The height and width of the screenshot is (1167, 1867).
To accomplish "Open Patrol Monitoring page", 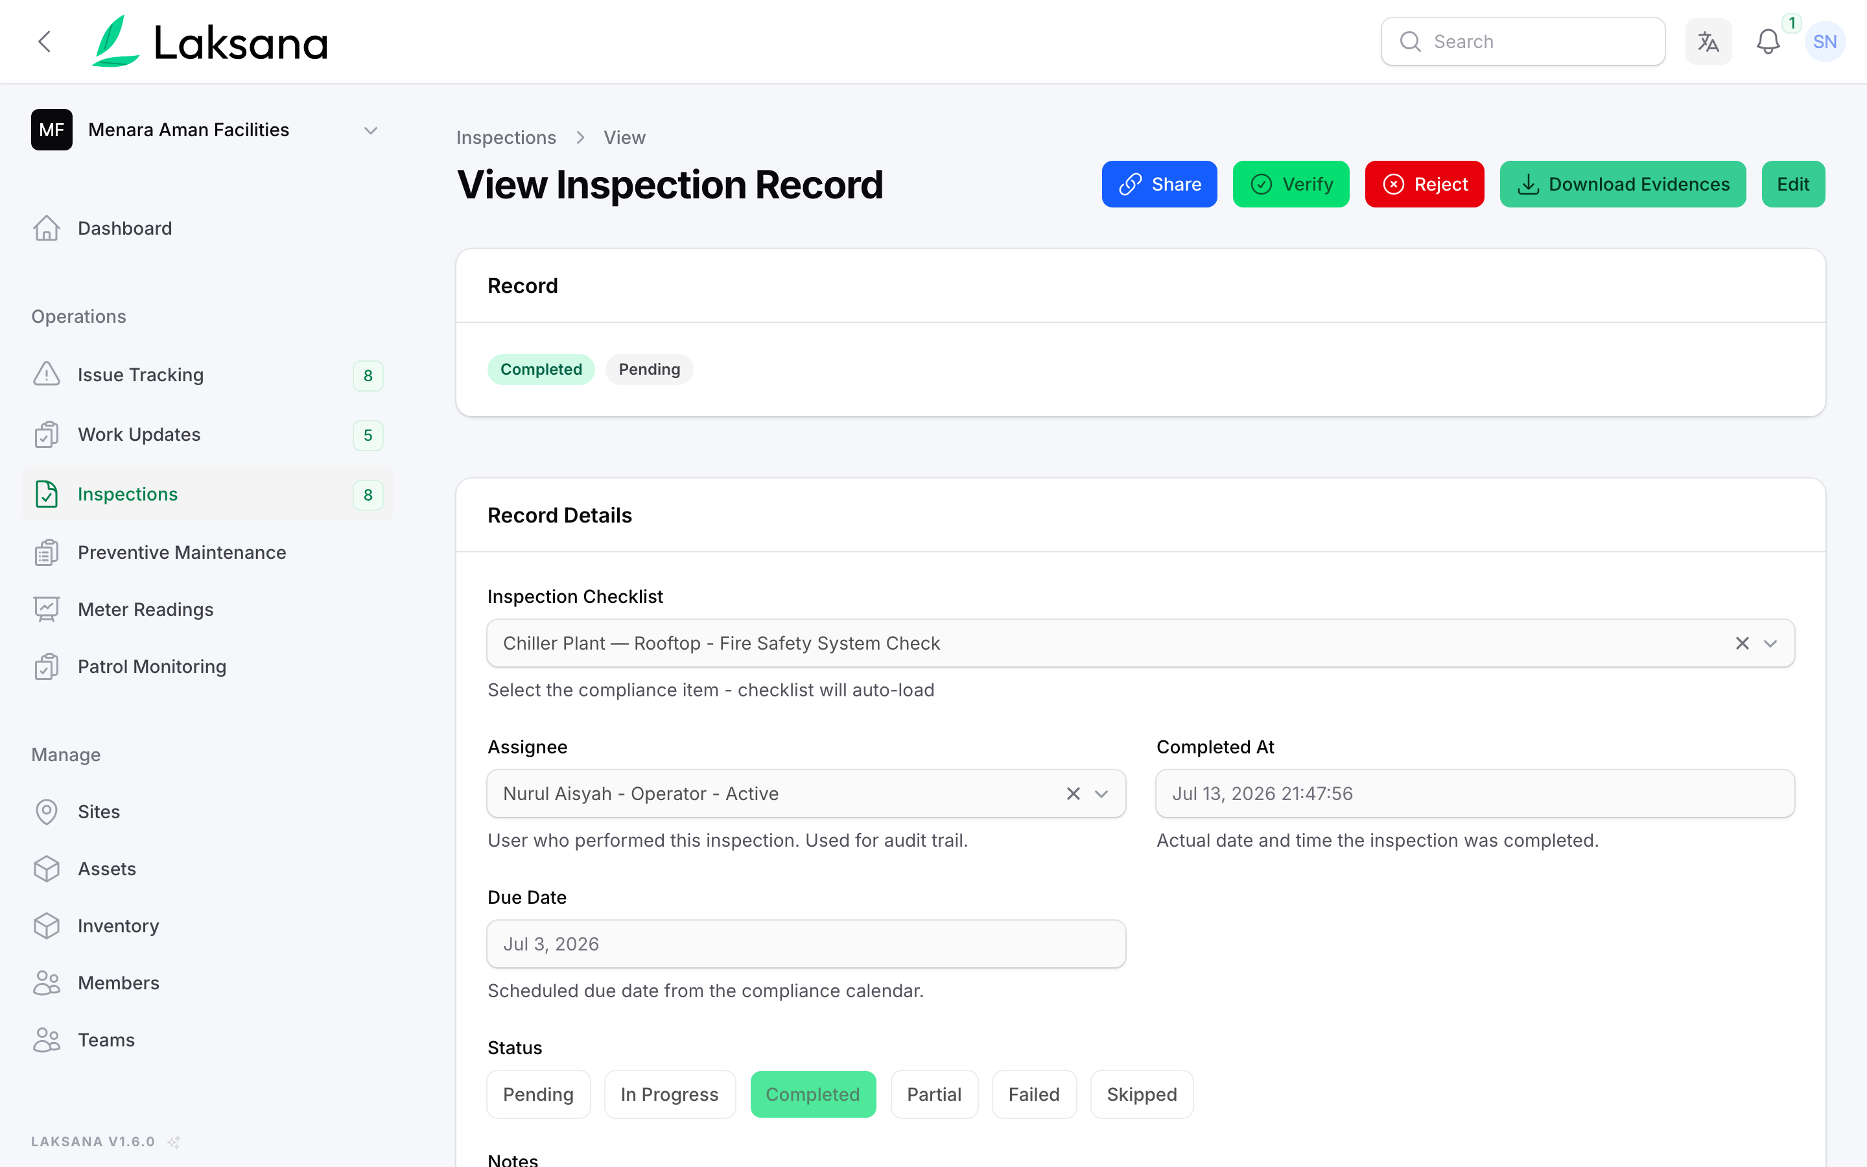I will 207,667.
